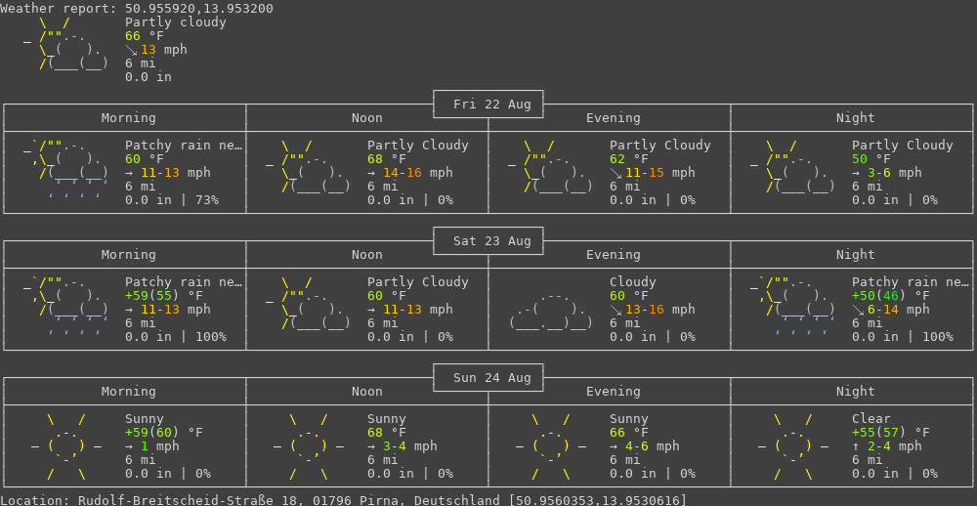
Task: Click Sunday Morning temperature +59(60) °F
Action: [x=164, y=433]
